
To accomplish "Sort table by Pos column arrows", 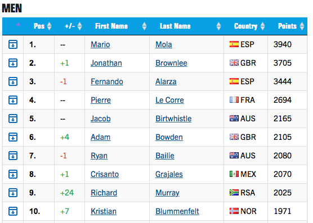I will [49, 26].
